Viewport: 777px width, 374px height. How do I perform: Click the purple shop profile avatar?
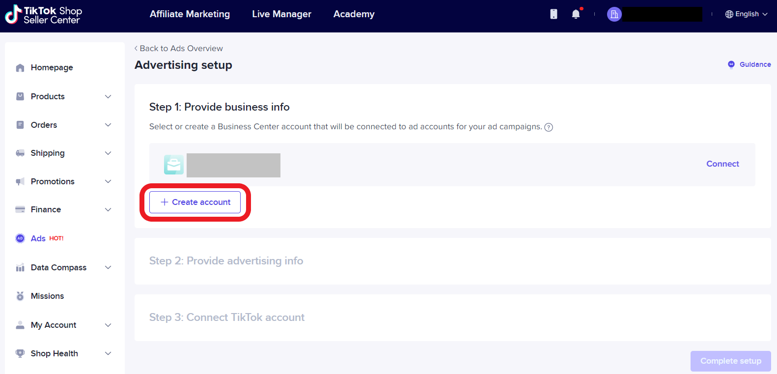coord(614,14)
